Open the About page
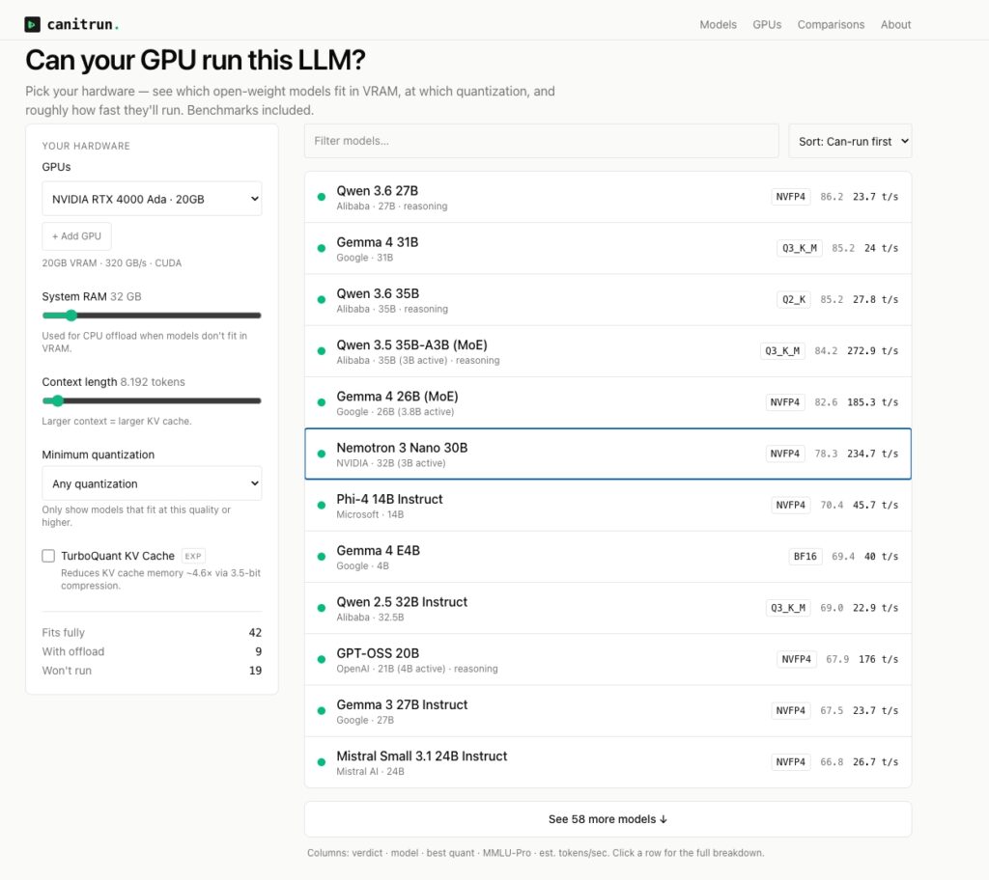The image size is (989, 880). (x=895, y=24)
